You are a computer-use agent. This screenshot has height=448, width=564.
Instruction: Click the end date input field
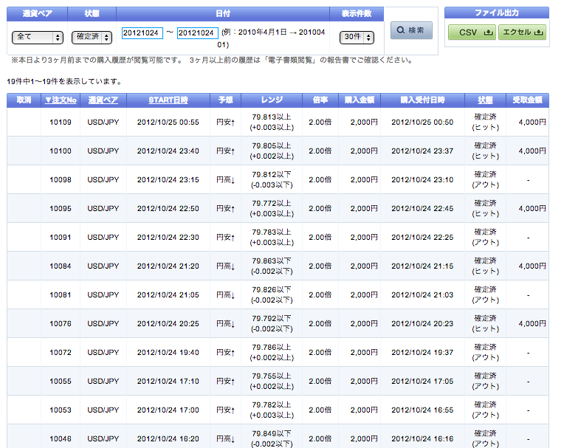coord(197,33)
